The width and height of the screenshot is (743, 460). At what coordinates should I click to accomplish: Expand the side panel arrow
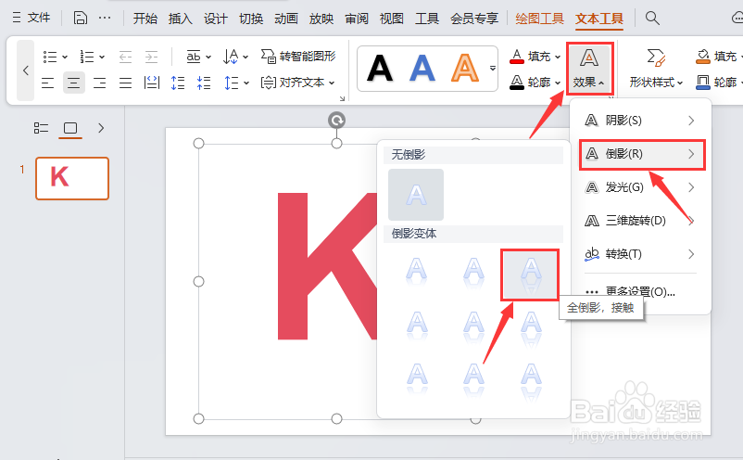tap(101, 128)
